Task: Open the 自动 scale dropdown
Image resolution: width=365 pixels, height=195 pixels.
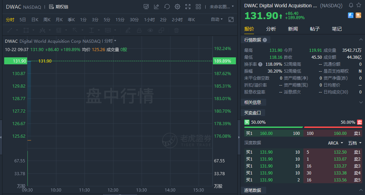Action: (217, 19)
